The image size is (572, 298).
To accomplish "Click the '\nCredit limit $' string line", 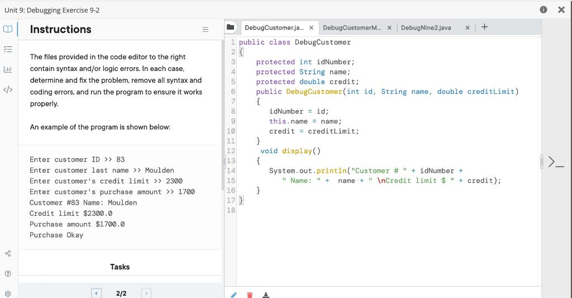I will pyautogui.click(x=392, y=181).
